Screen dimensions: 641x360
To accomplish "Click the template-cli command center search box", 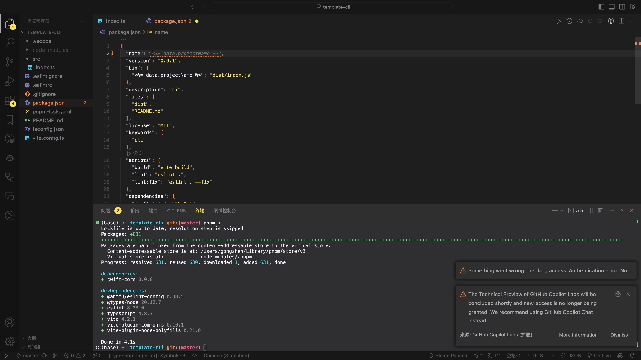I will pyautogui.click(x=332, y=7).
